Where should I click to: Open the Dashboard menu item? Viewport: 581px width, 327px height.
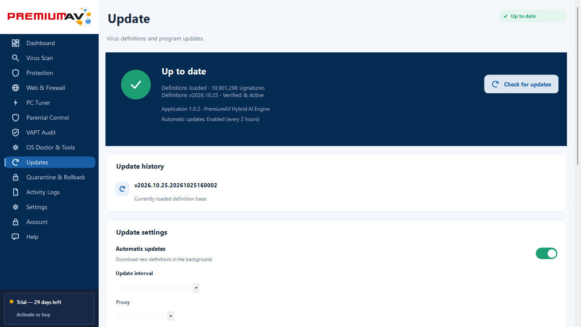50,43
